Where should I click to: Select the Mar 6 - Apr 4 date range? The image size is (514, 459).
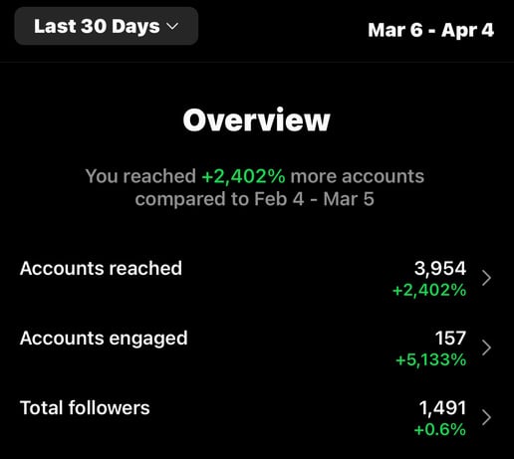[x=430, y=30]
